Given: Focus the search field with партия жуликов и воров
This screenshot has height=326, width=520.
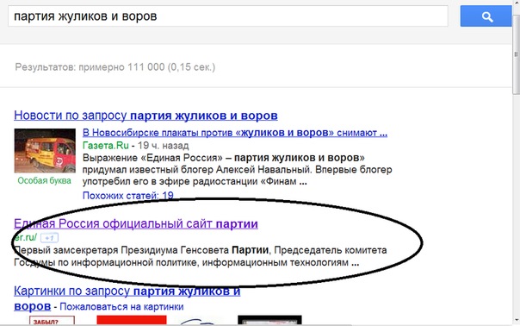Looking at the screenshot, I should (x=228, y=16).
